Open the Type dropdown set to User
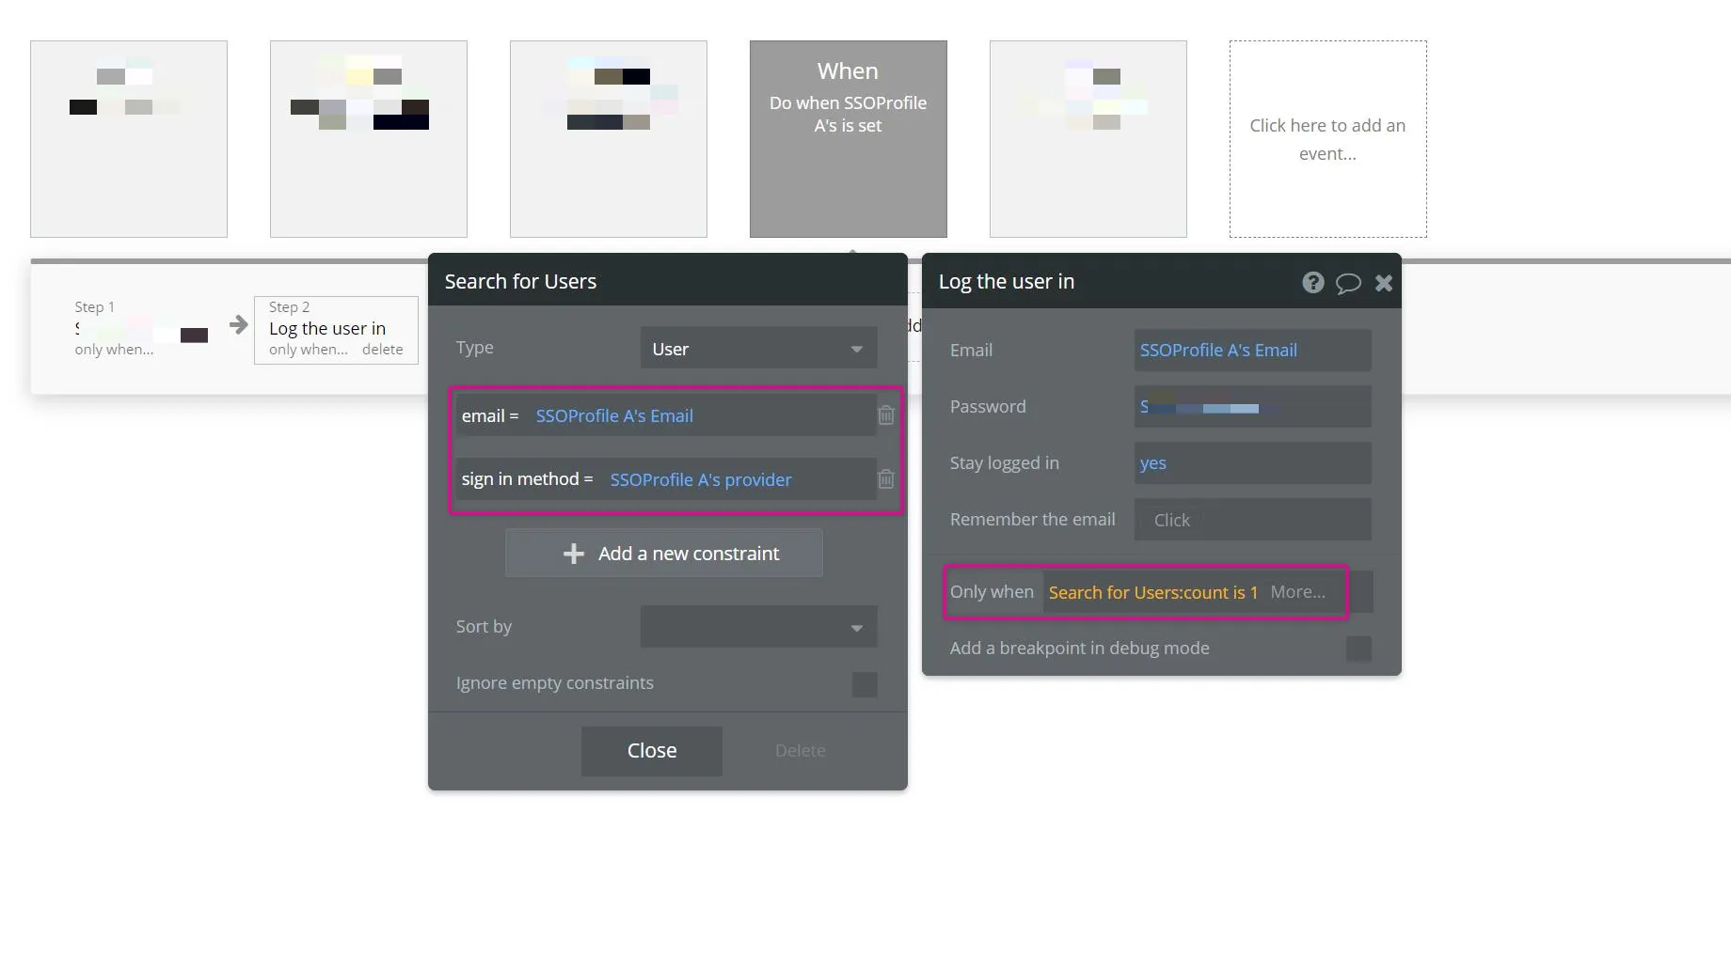 click(x=758, y=348)
